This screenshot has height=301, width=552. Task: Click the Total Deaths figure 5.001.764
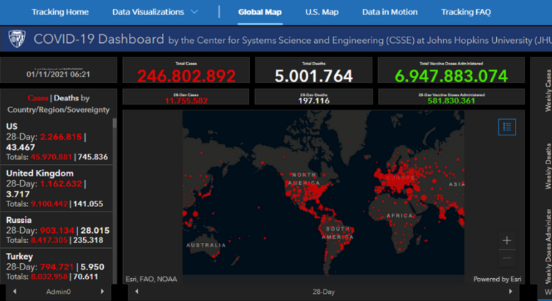pos(314,76)
